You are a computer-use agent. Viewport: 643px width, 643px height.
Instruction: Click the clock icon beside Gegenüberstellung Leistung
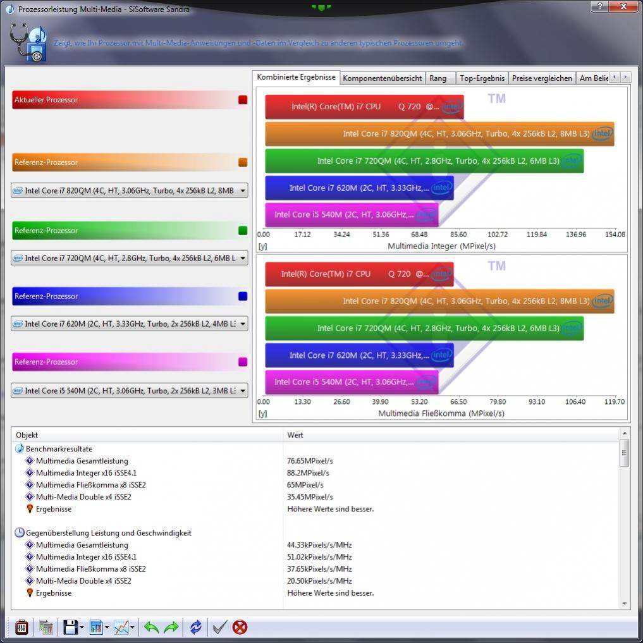tap(19, 533)
